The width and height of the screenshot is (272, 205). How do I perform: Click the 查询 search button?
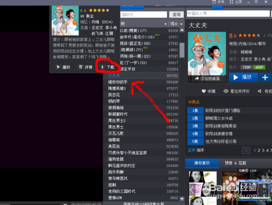176,15
